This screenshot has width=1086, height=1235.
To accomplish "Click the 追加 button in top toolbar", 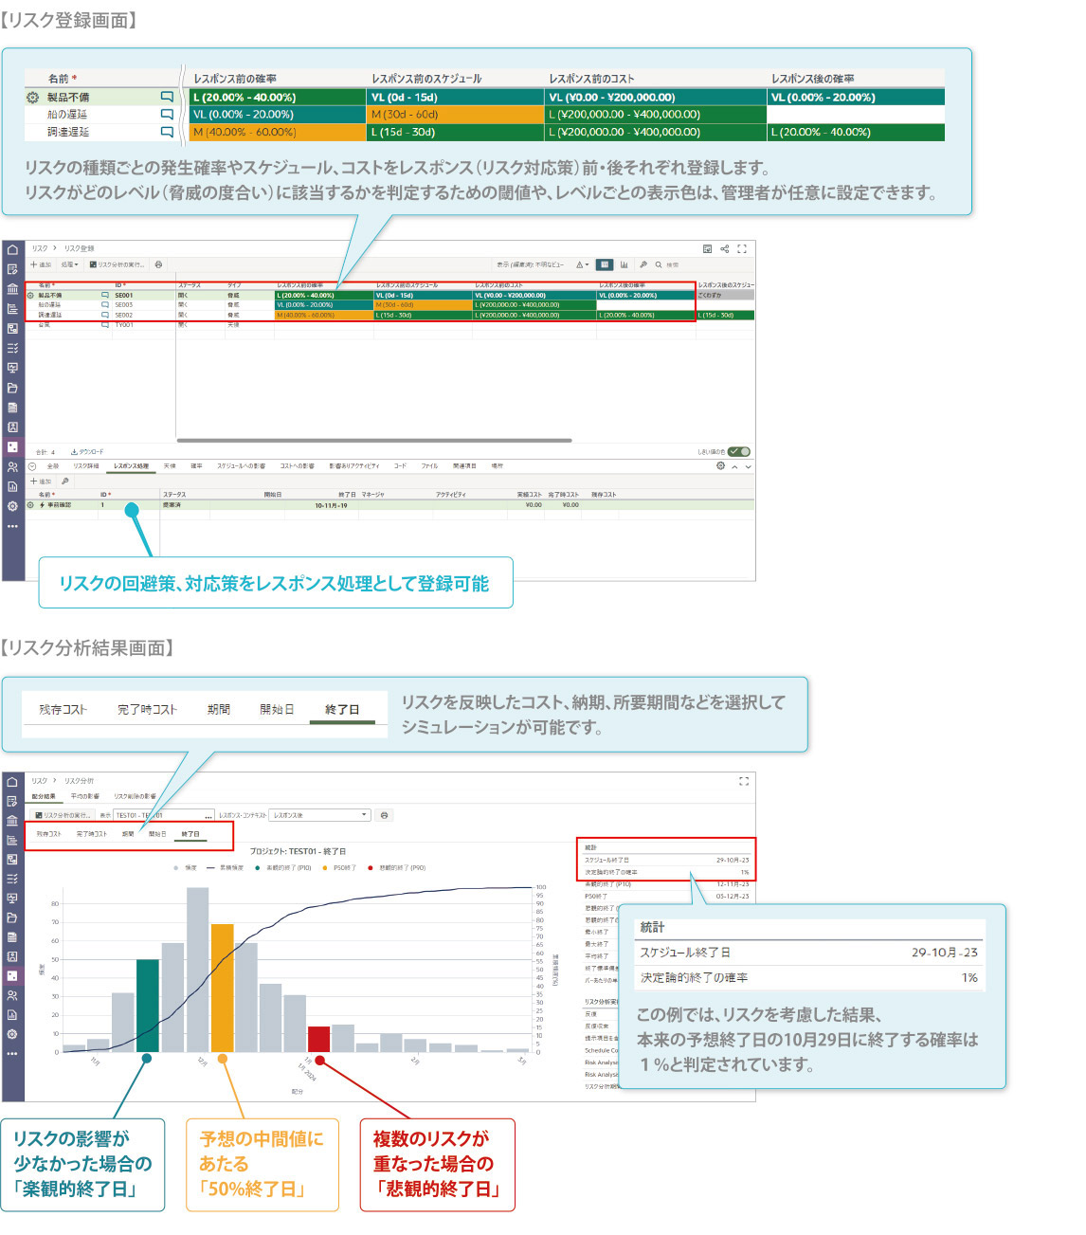I will (41, 264).
